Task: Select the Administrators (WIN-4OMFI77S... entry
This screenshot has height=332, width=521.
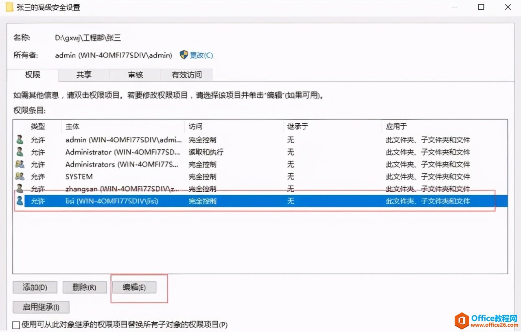Action: pyautogui.click(x=260, y=164)
